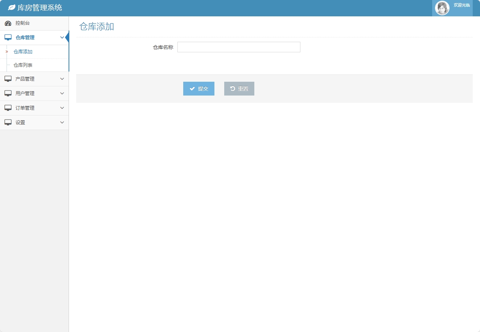Image resolution: width=480 pixels, height=332 pixels.
Task: Click the user avatar thumbnail in header
Action: 442,8
